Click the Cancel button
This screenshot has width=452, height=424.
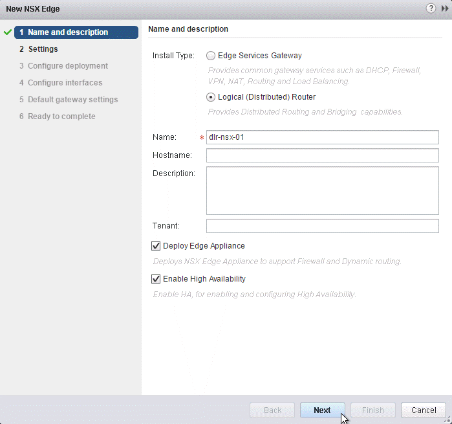(424, 410)
